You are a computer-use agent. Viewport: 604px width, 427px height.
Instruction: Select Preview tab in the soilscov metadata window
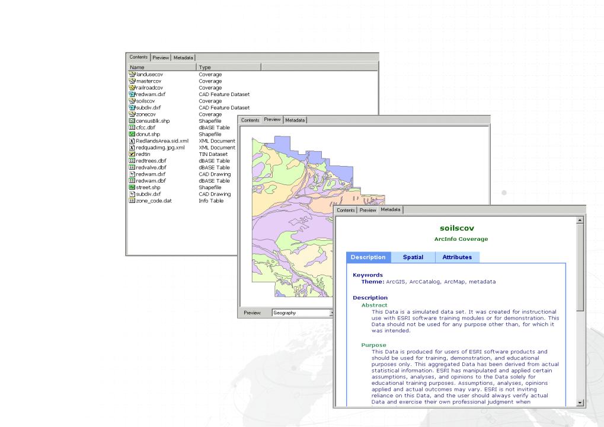click(x=368, y=210)
